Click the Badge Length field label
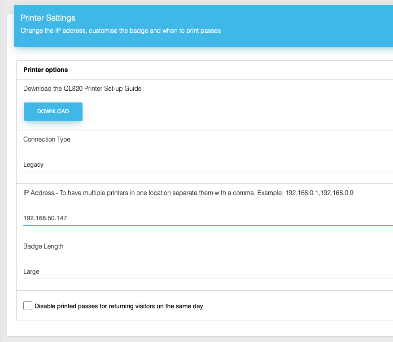This screenshot has height=342, width=393. click(44, 246)
